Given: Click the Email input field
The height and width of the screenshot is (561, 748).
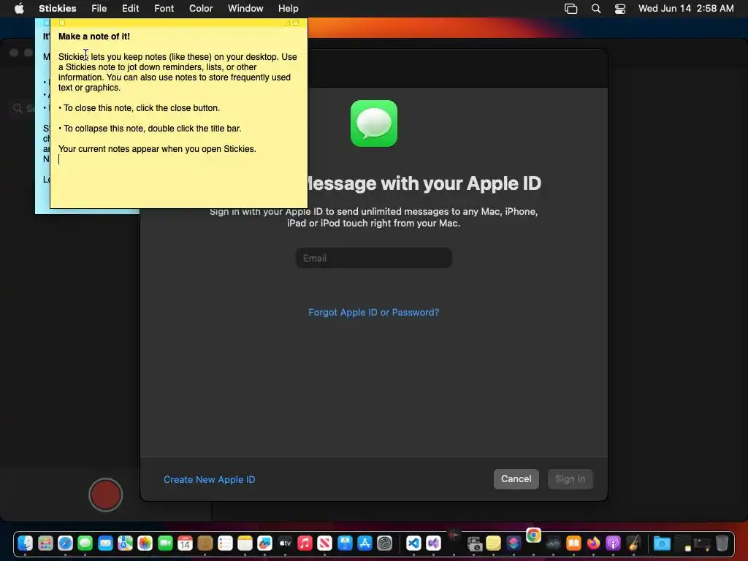Looking at the screenshot, I should [x=373, y=258].
